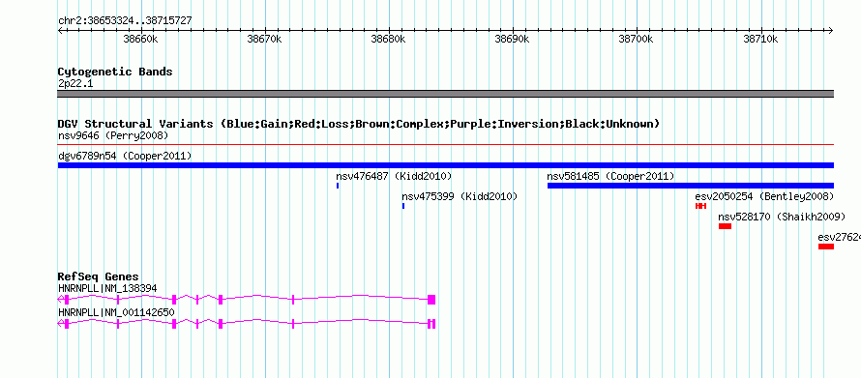Open the HNRNPLL|NM_001142650 gene label
This screenshot has height=378, width=861.
[116, 312]
